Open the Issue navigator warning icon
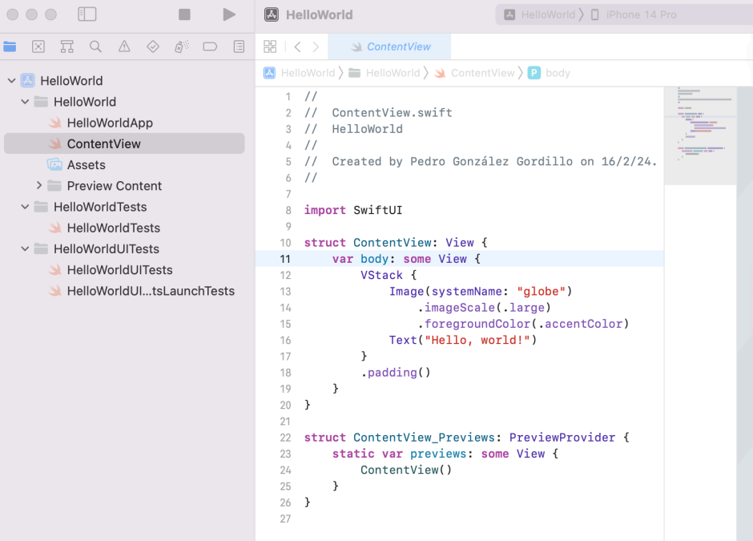The width and height of the screenshot is (753, 541). (124, 46)
